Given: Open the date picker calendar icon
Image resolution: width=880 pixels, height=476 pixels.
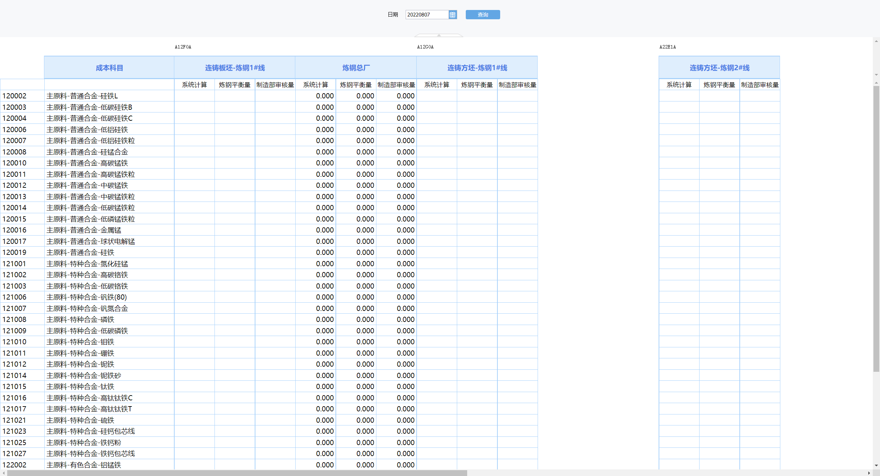Looking at the screenshot, I should point(453,15).
